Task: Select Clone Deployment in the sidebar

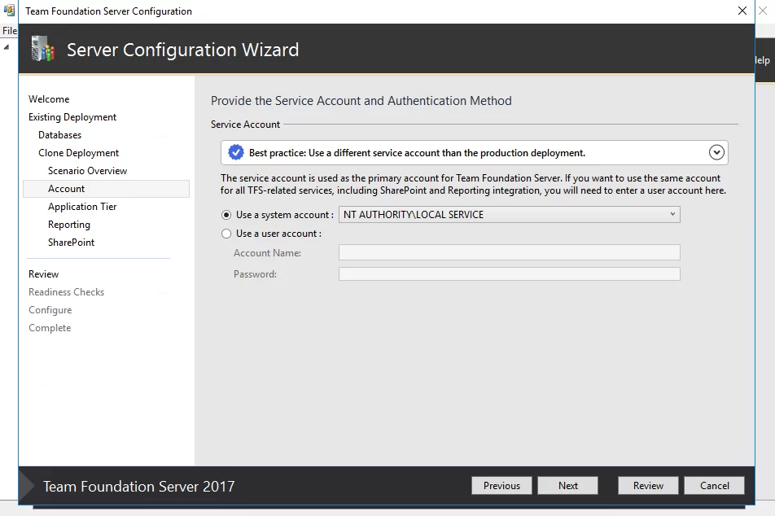Action: (x=78, y=153)
